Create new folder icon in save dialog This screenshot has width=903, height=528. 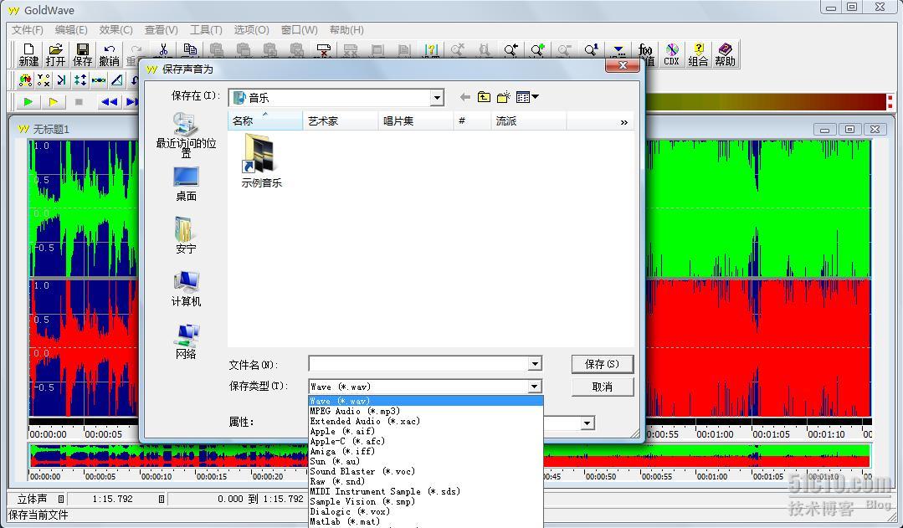pos(503,97)
